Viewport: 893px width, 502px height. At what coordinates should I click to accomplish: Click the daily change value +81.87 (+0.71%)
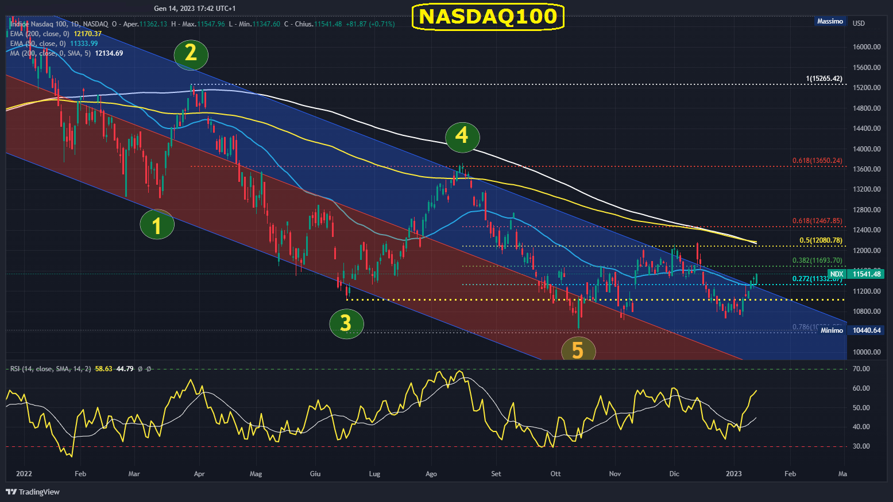point(370,24)
